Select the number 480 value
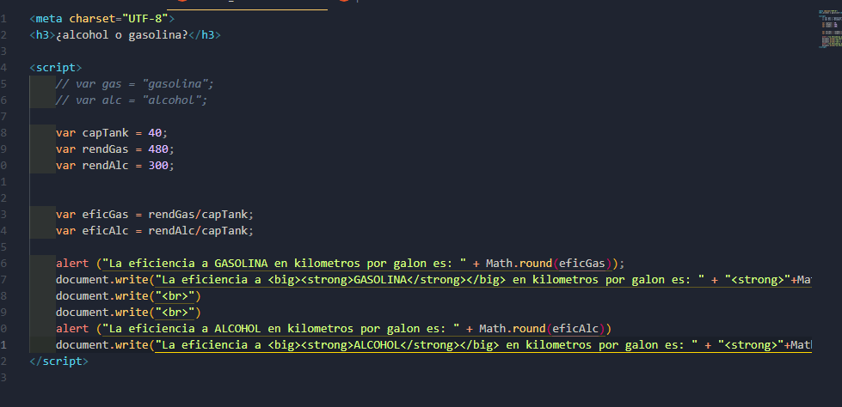The width and height of the screenshot is (842, 407). [x=158, y=149]
